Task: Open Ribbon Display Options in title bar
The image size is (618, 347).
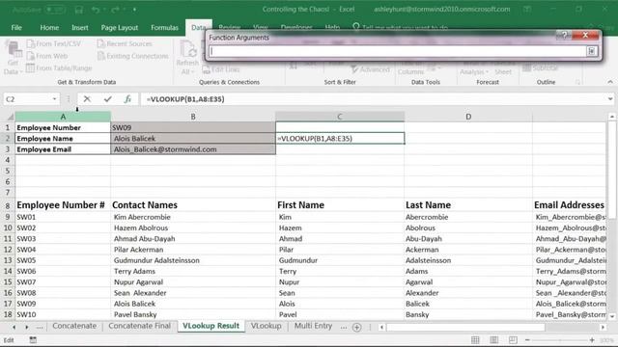Action: tap(527, 9)
